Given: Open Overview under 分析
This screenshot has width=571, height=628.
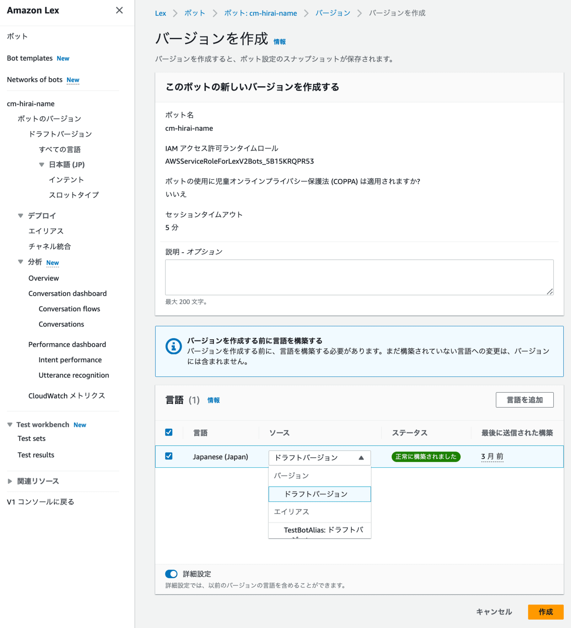Looking at the screenshot, I should (44, 278).
